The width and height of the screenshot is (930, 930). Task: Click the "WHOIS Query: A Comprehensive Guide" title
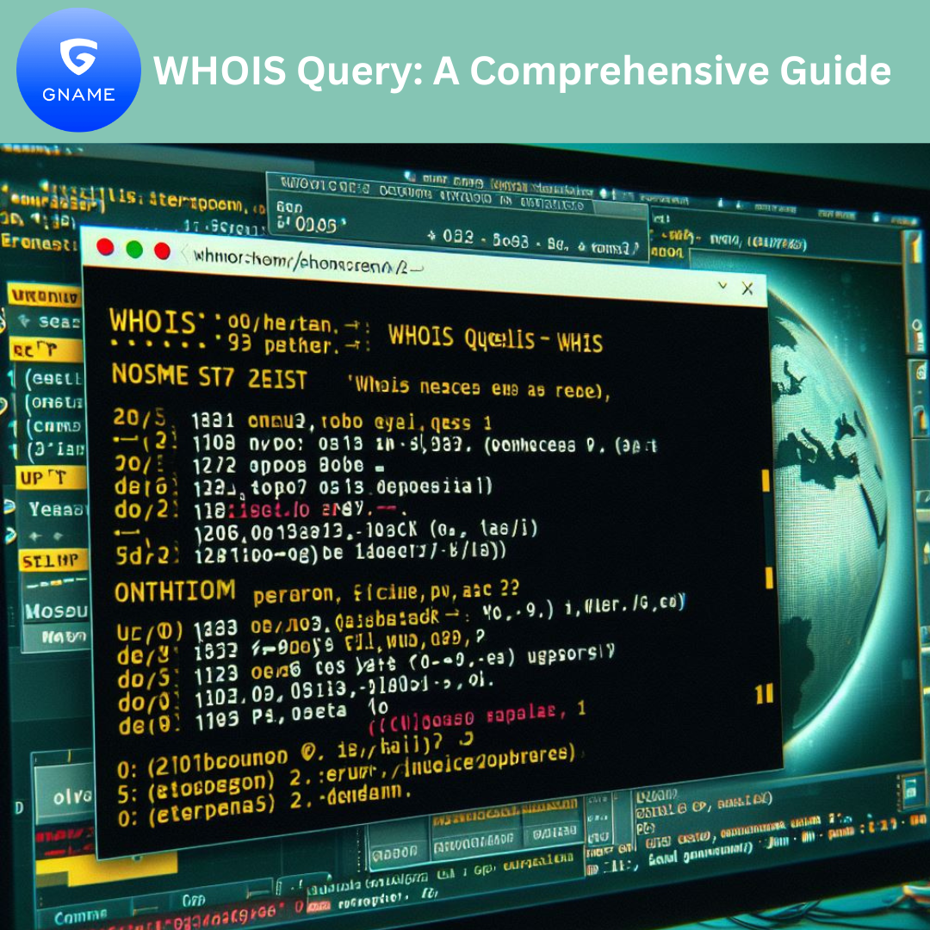(522, 71)
